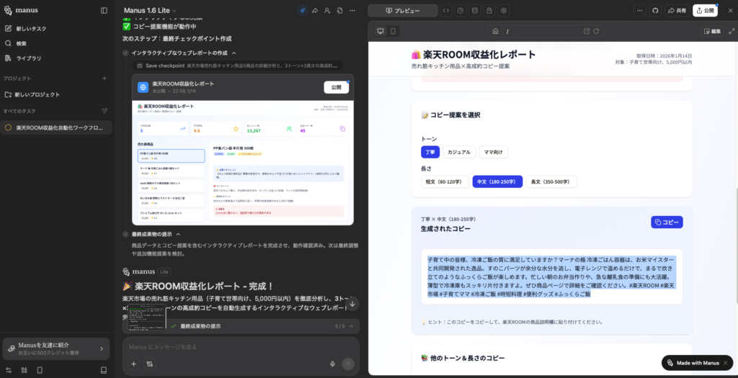Dismiss the Made with Manus badge X
The image size is (738, 378).
(x=725, y=363)
